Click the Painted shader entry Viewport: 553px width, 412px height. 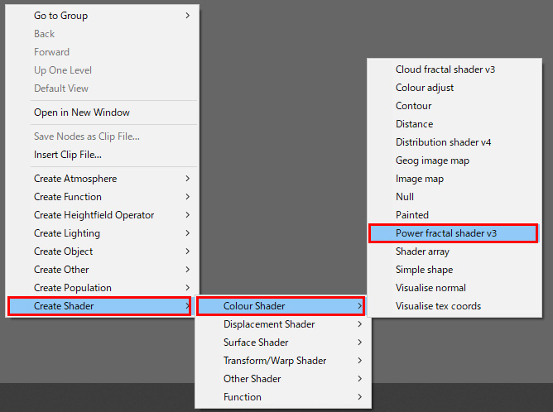click(412, 215)
